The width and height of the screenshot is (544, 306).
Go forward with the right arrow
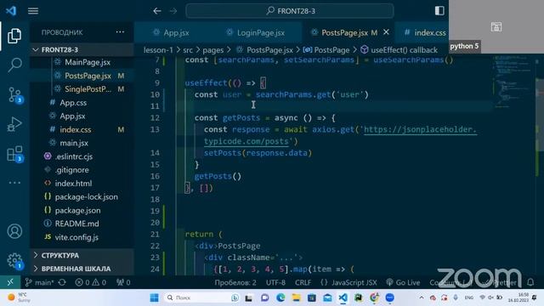pyautogui.click(x=173, y=11)
